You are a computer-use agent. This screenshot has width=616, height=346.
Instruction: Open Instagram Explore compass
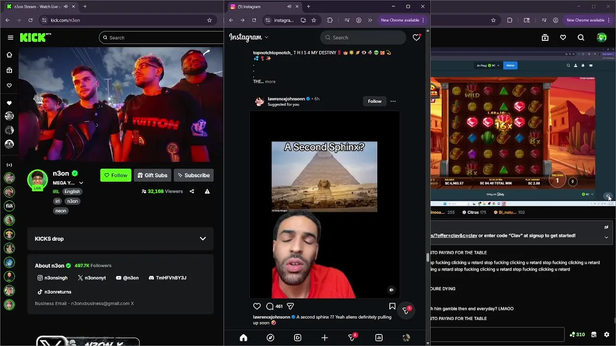click(270, 338)
